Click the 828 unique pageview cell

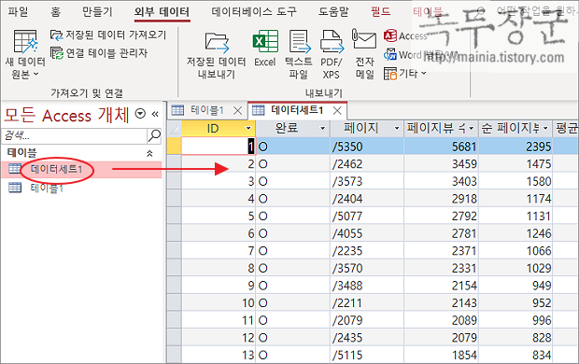[x=515, y=338]
